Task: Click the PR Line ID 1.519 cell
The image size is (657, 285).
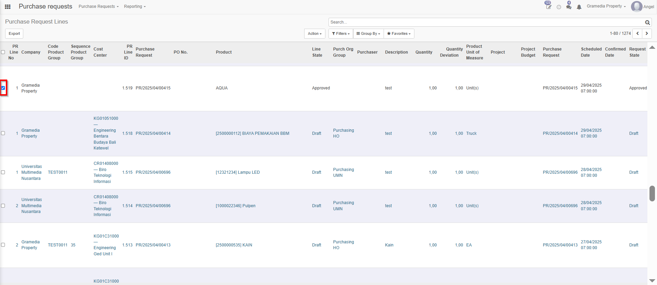Action: click(127, 88)
